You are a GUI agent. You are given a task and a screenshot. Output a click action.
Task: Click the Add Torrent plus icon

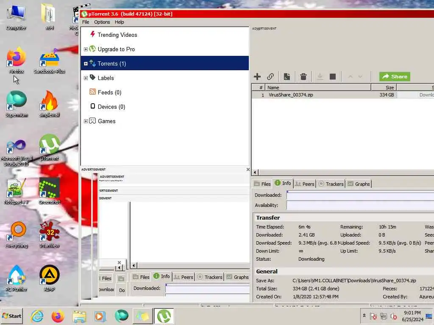257,77
